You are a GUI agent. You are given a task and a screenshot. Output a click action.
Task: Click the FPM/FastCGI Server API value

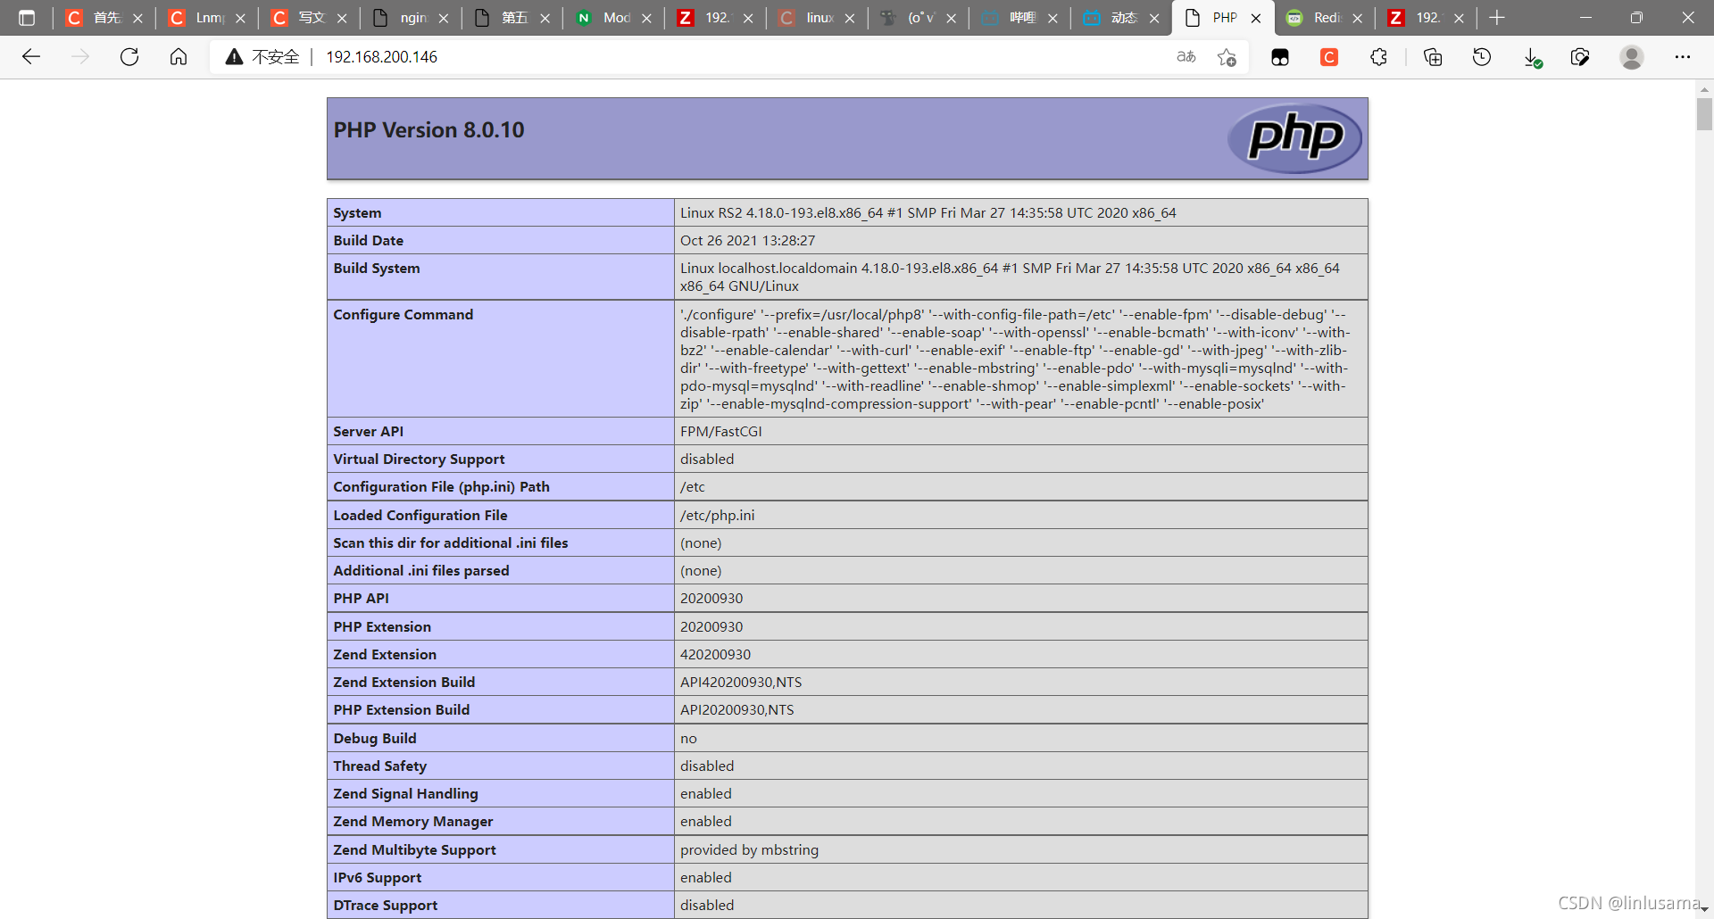720,432
